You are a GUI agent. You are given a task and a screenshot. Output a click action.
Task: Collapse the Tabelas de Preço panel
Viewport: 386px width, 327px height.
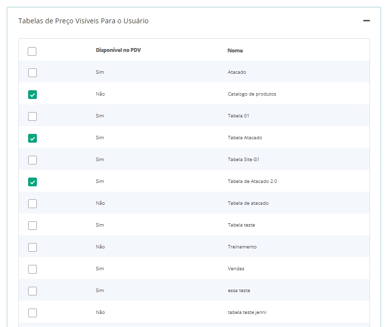(x=366, y=21)
